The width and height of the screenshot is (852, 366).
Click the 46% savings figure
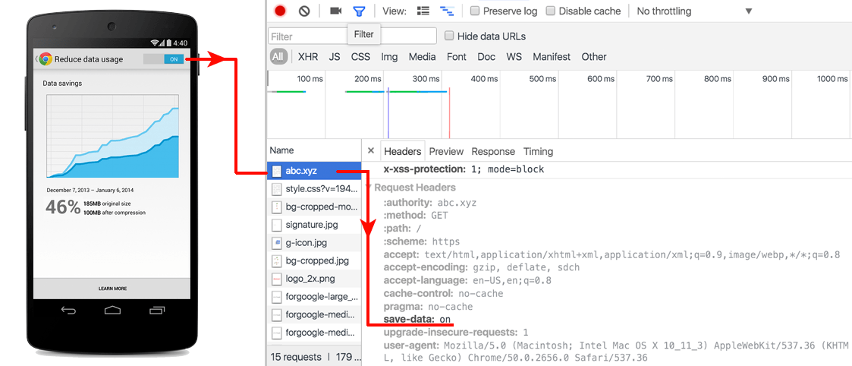click(63, 207)
